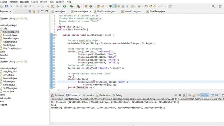Open the Window menu
Viewport: 224px width, 126px height.
point(60,2)
